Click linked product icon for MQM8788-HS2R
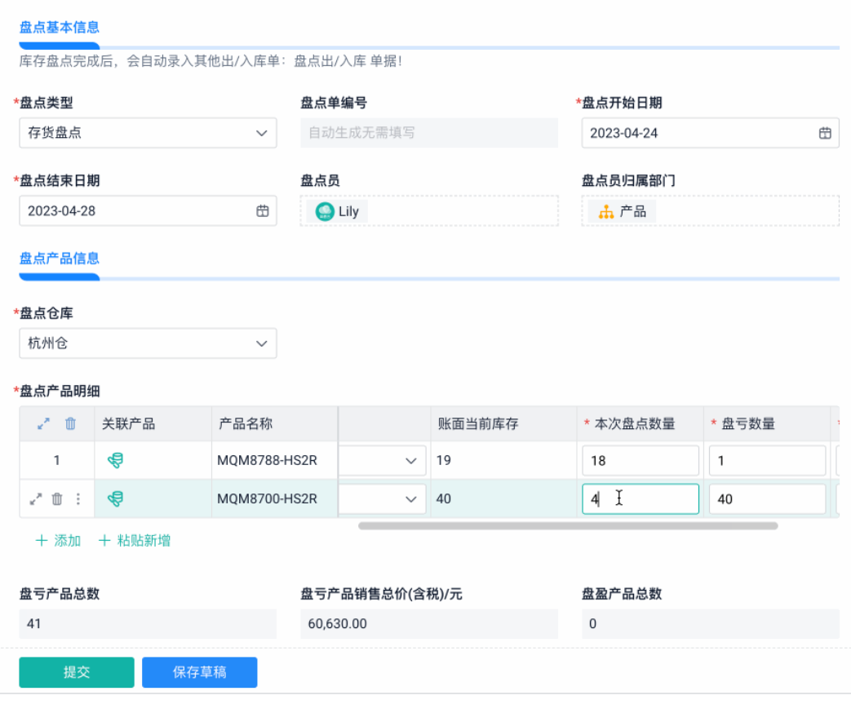Image resolution: width=851 pixels, height=722 pixels. click(116, 461)
